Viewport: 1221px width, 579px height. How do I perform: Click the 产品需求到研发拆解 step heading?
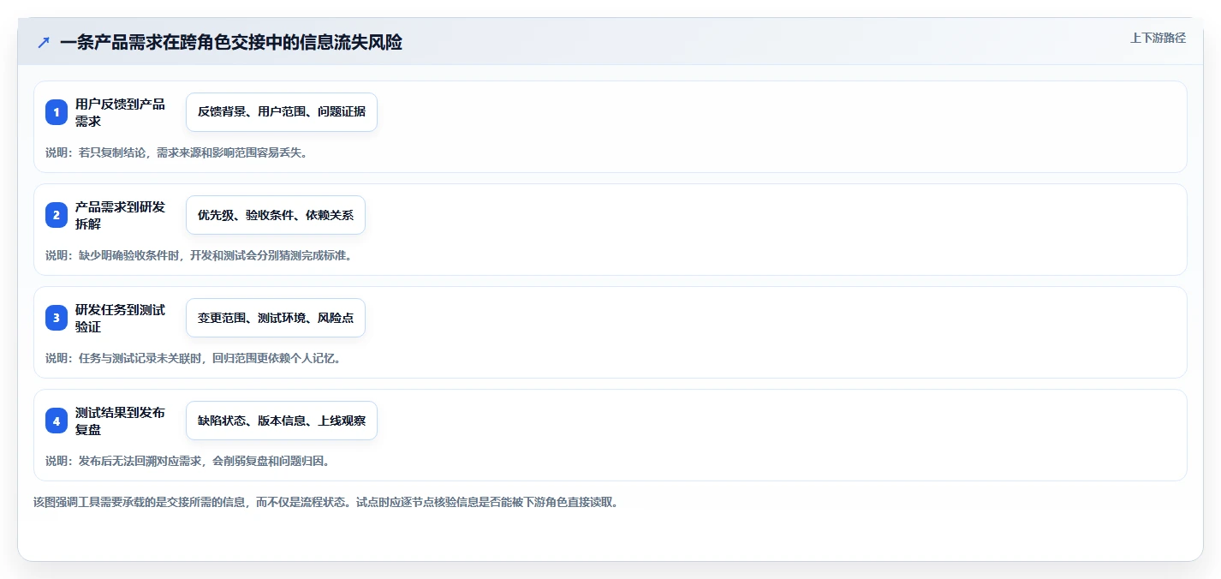tap(120, 215)
